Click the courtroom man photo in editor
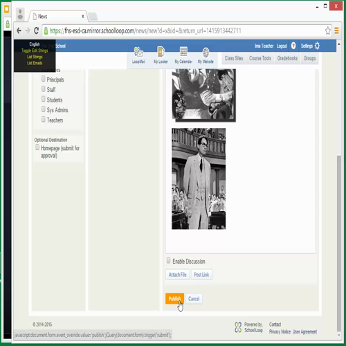 [x=199, y=179]
